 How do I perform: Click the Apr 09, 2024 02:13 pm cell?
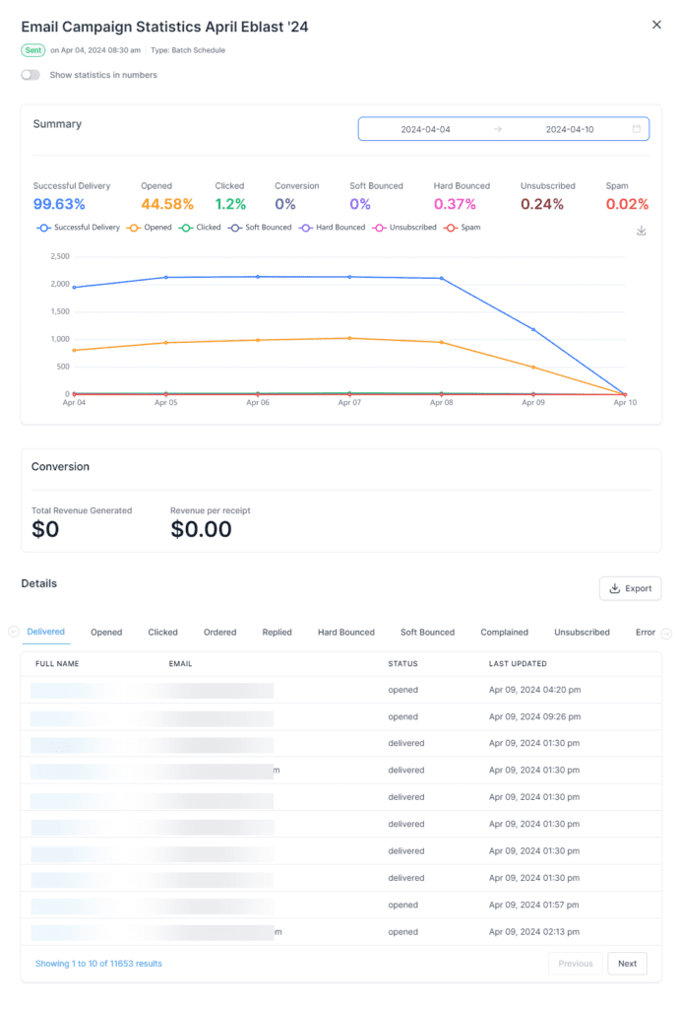(x=533, y=932)
